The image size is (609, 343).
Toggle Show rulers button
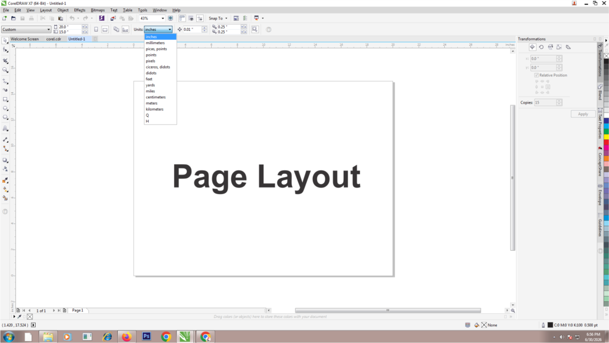point(182,18)
